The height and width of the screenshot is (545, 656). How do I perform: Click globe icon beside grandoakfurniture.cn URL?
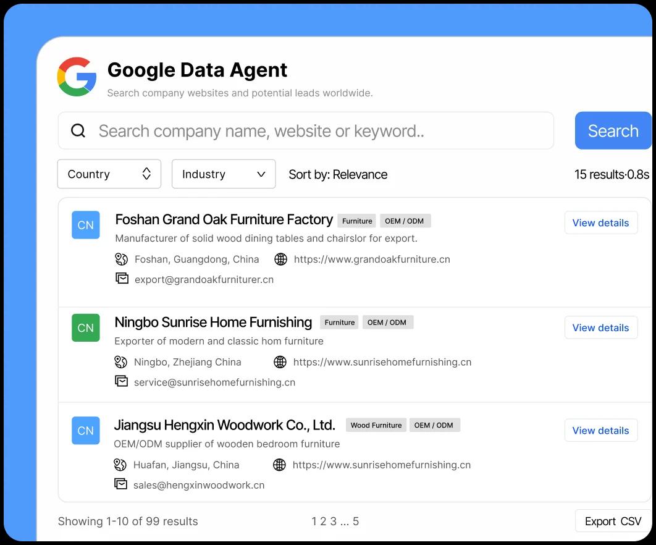pyautogui.click(x=280, y=259)
